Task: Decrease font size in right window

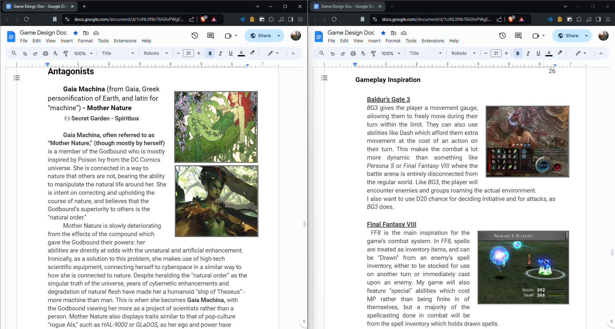Action: click(486, 53)
